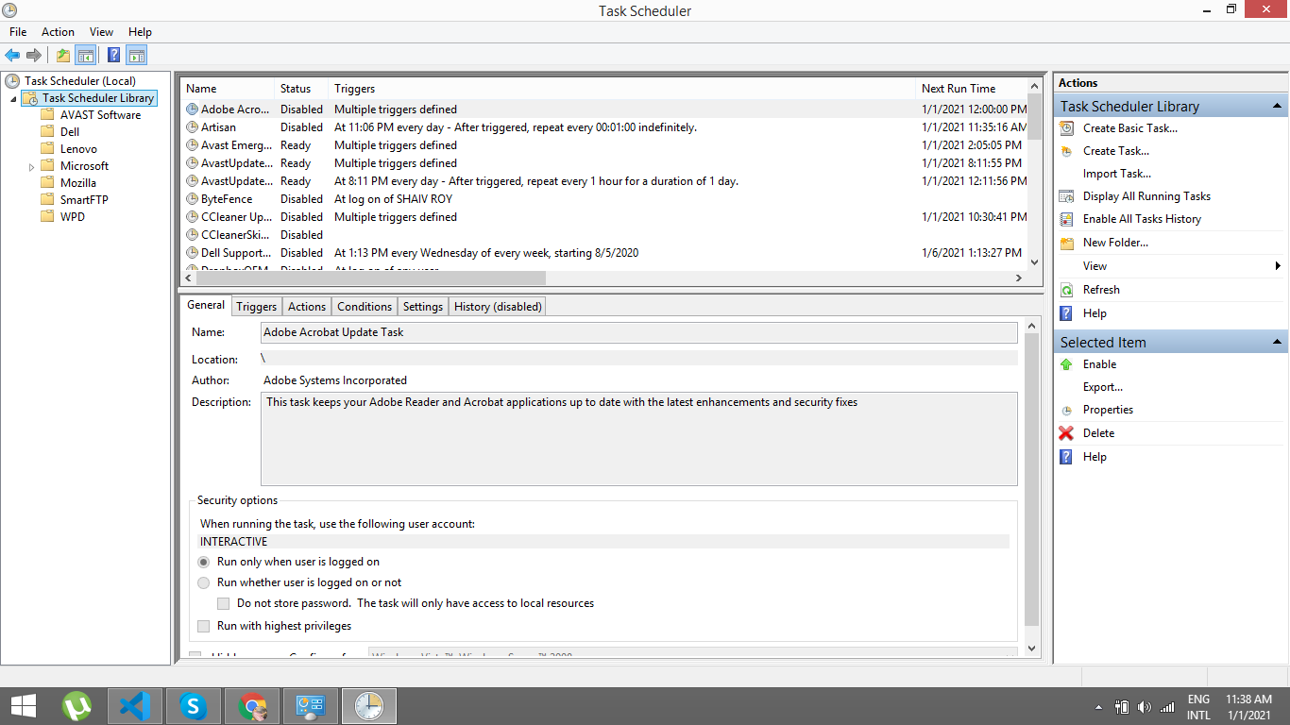Click the Triggers column header
This screenshot has width=1290, height=725.
tap(622, 89)
